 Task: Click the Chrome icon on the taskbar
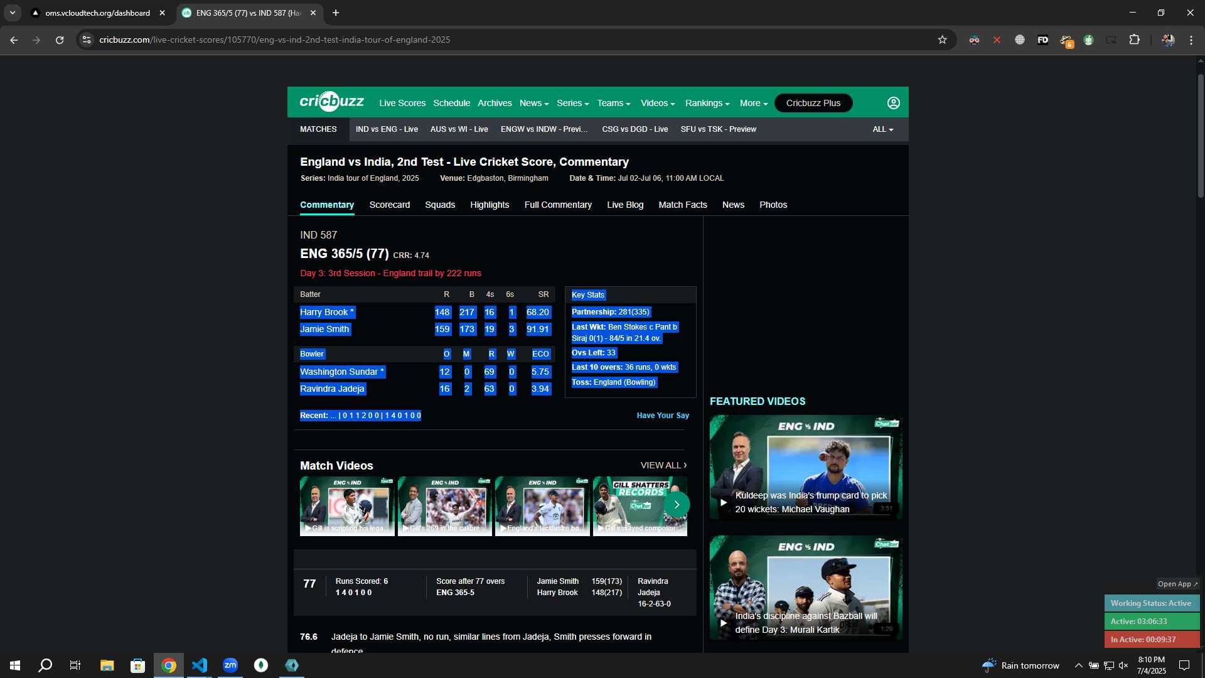[169, 665]
